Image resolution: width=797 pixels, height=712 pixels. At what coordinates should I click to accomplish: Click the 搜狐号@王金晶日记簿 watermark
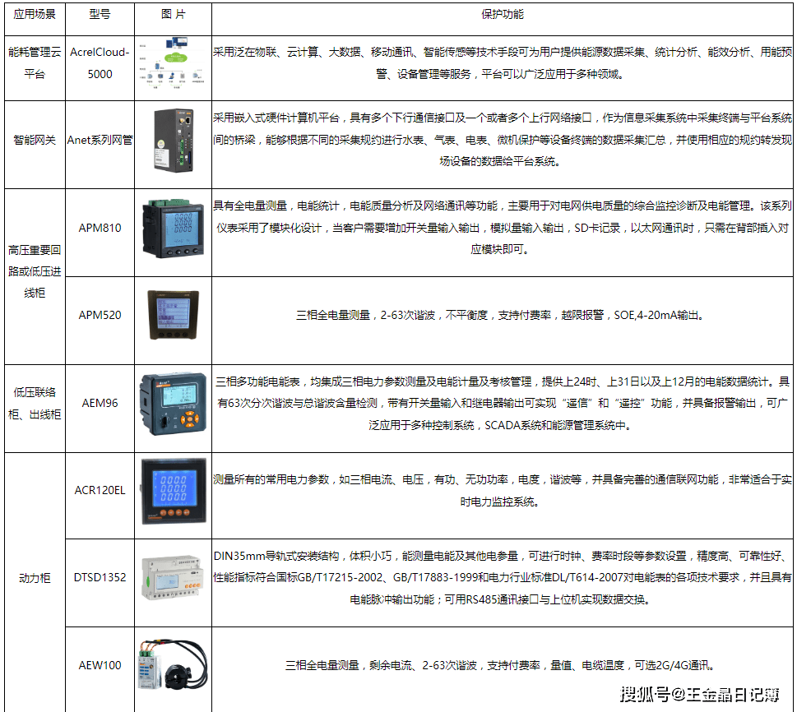[x=699, y=695]
